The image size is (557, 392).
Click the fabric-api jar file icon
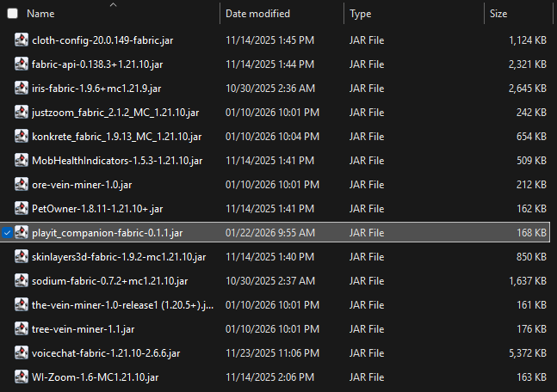coord(22,64)
